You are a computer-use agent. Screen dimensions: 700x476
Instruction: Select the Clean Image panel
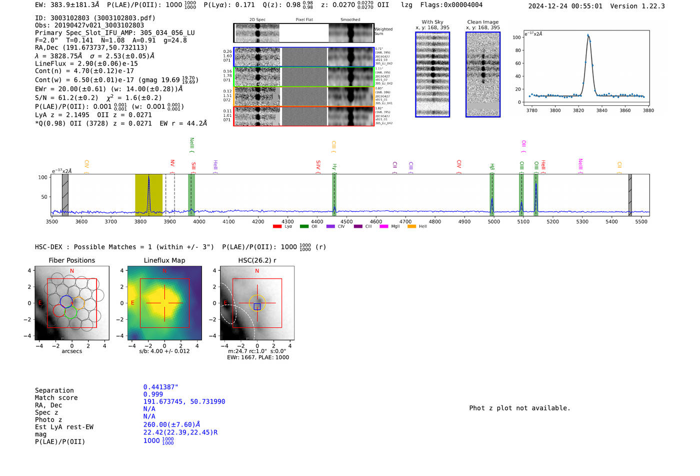click(483, 74)
